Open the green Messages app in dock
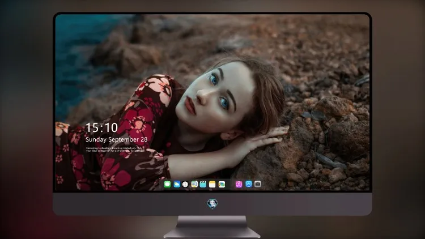Image resolution: width=425 pixels, height=239 pixels. pos(167,185)
